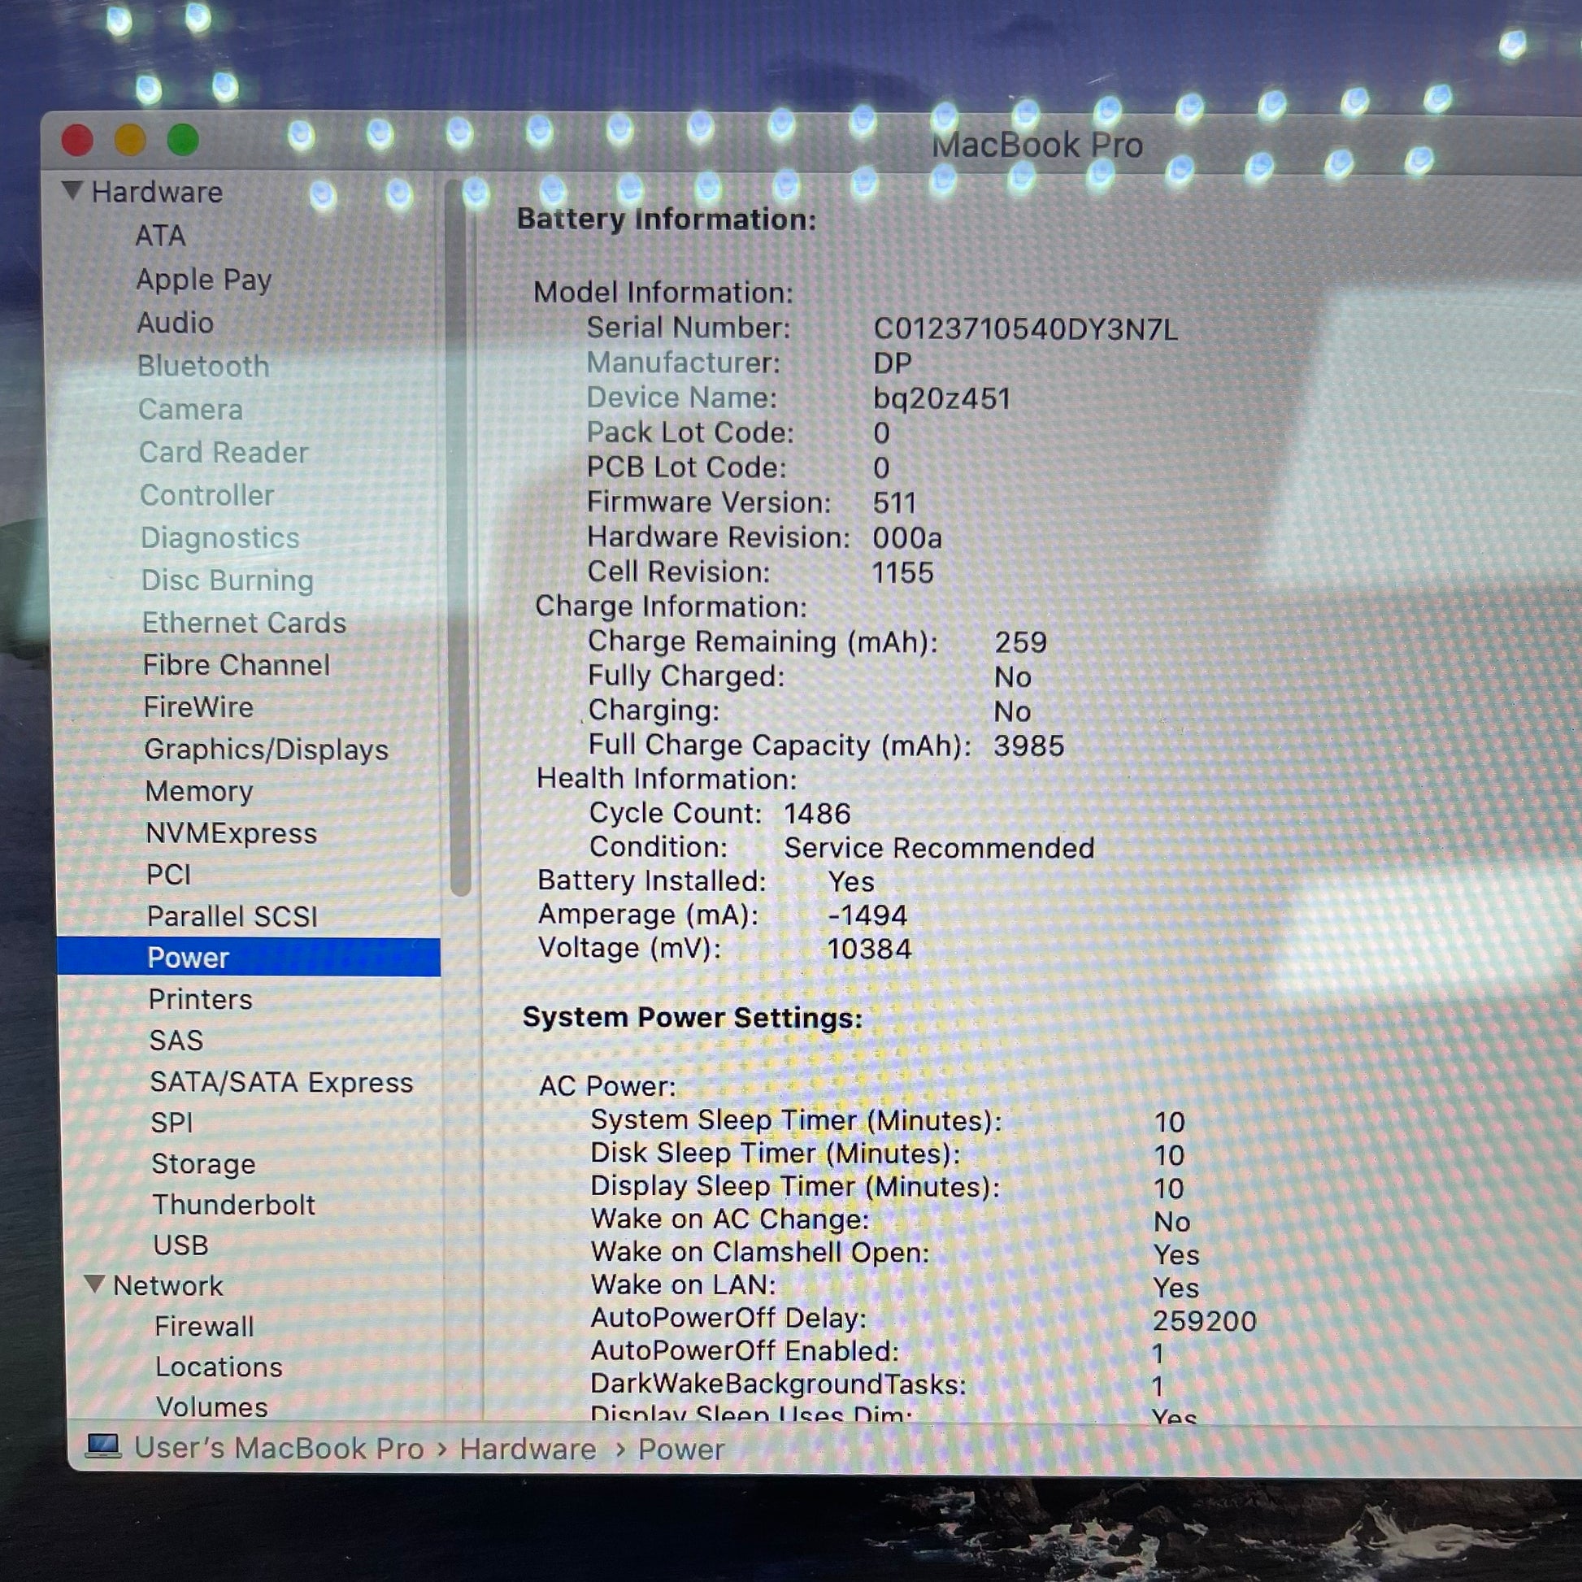Click Power in the bottom path bar

[x=681, y=1449]
